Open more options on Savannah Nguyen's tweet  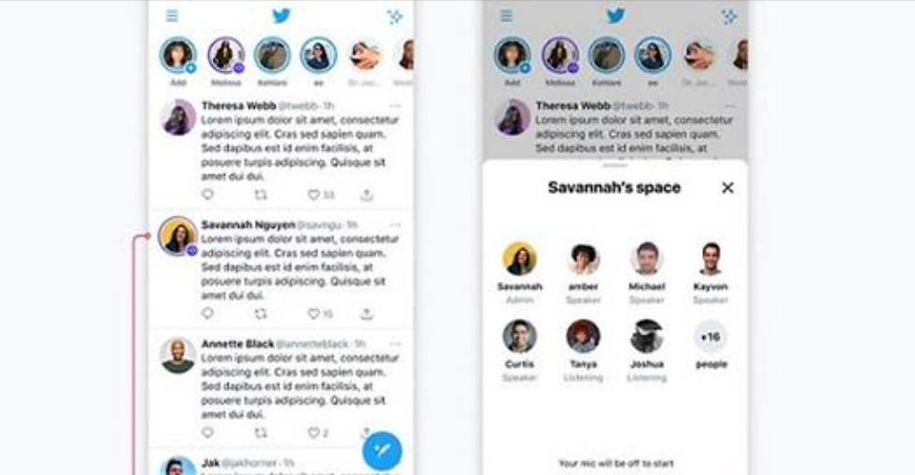pyautogui.click(x=395, y=225)
